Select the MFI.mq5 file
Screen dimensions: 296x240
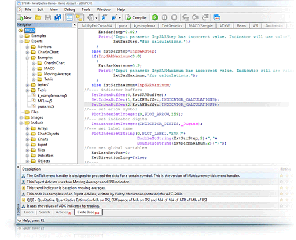point(45,101)
